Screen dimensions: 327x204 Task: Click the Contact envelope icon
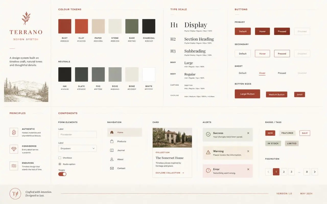(x=112, y=168)
